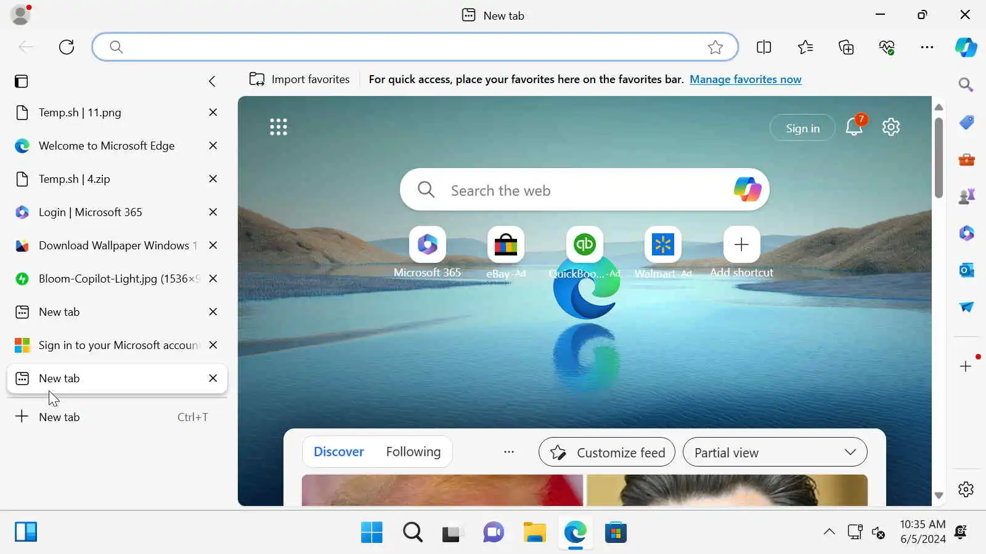This screenshot has height=554, width=986.
Task: Open Walmart shortcut tile
Action: tap(663, 252)
